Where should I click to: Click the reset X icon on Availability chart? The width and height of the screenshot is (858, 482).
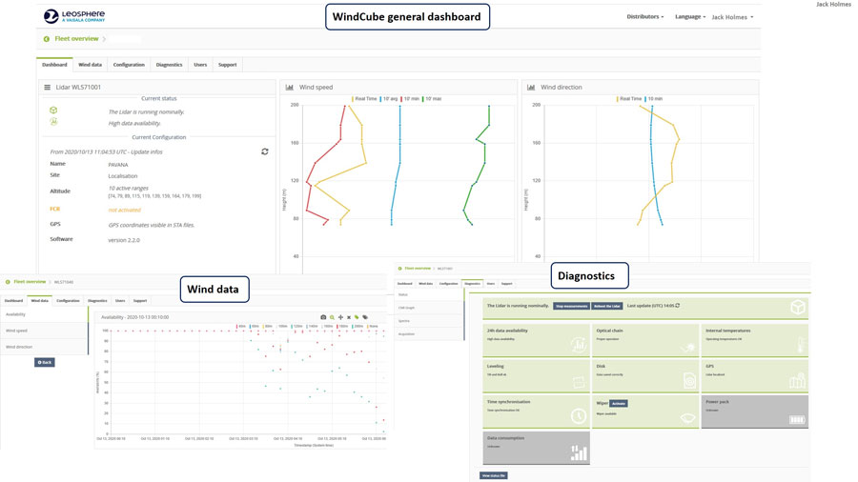coord(349,317)
